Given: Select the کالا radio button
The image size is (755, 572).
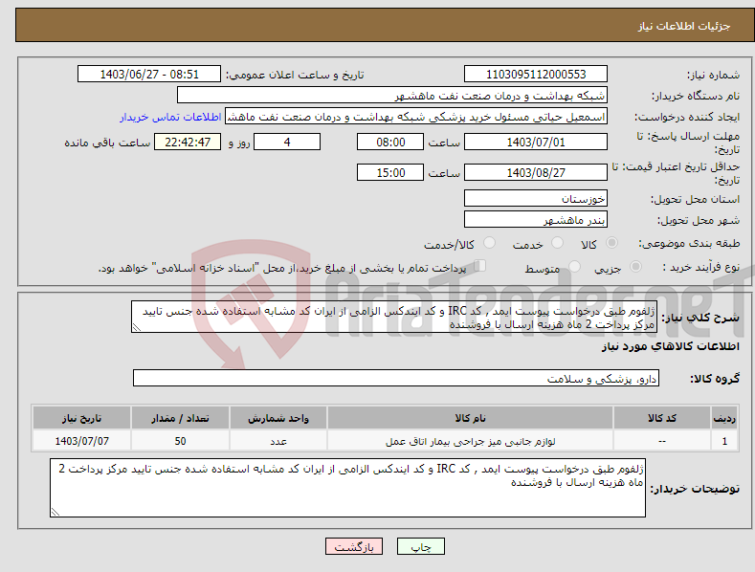Looking at the screenshot, I should pos(612,243).
